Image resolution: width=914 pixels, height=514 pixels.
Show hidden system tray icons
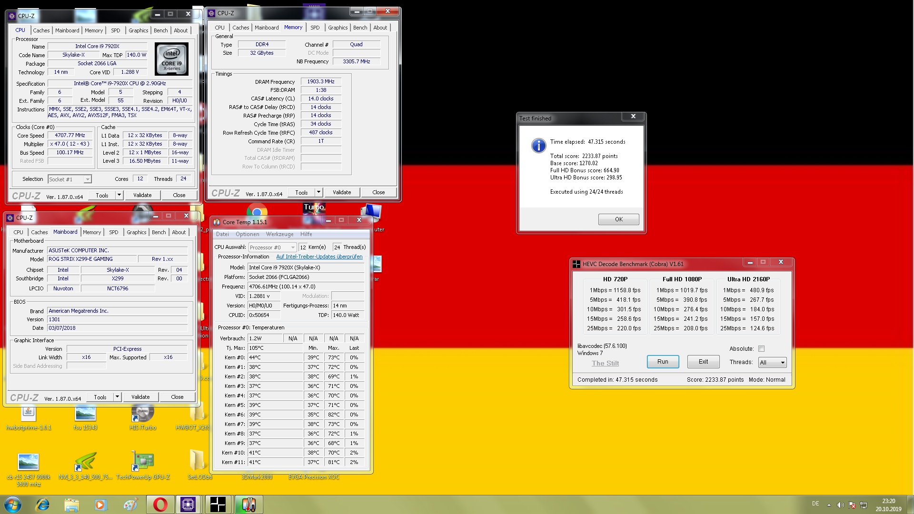[x=829, y=505]
